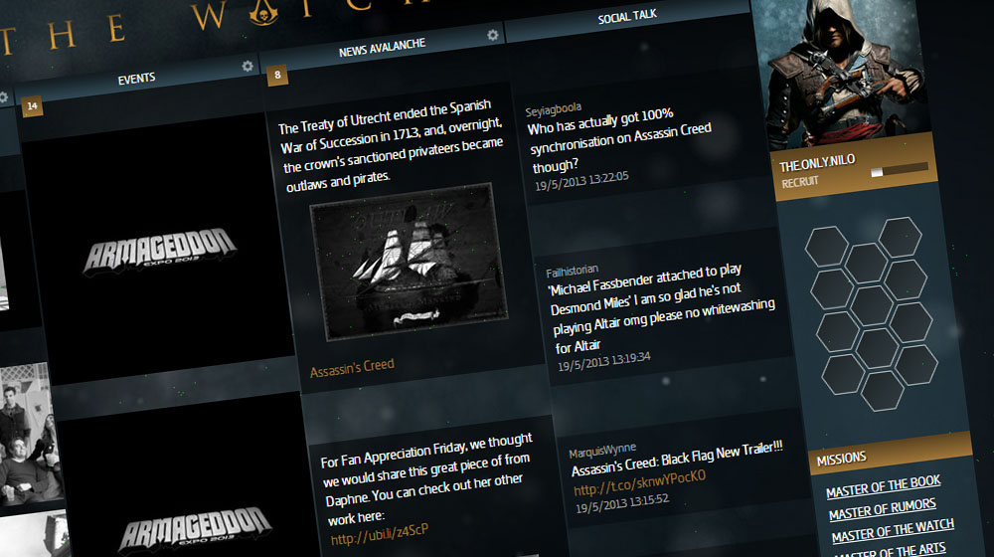Click the MarquisWynne username
994x557 pixels.
602,451
